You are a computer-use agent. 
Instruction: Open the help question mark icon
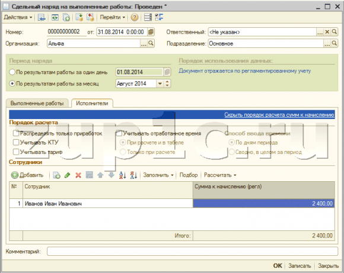(x=135, y=17)
